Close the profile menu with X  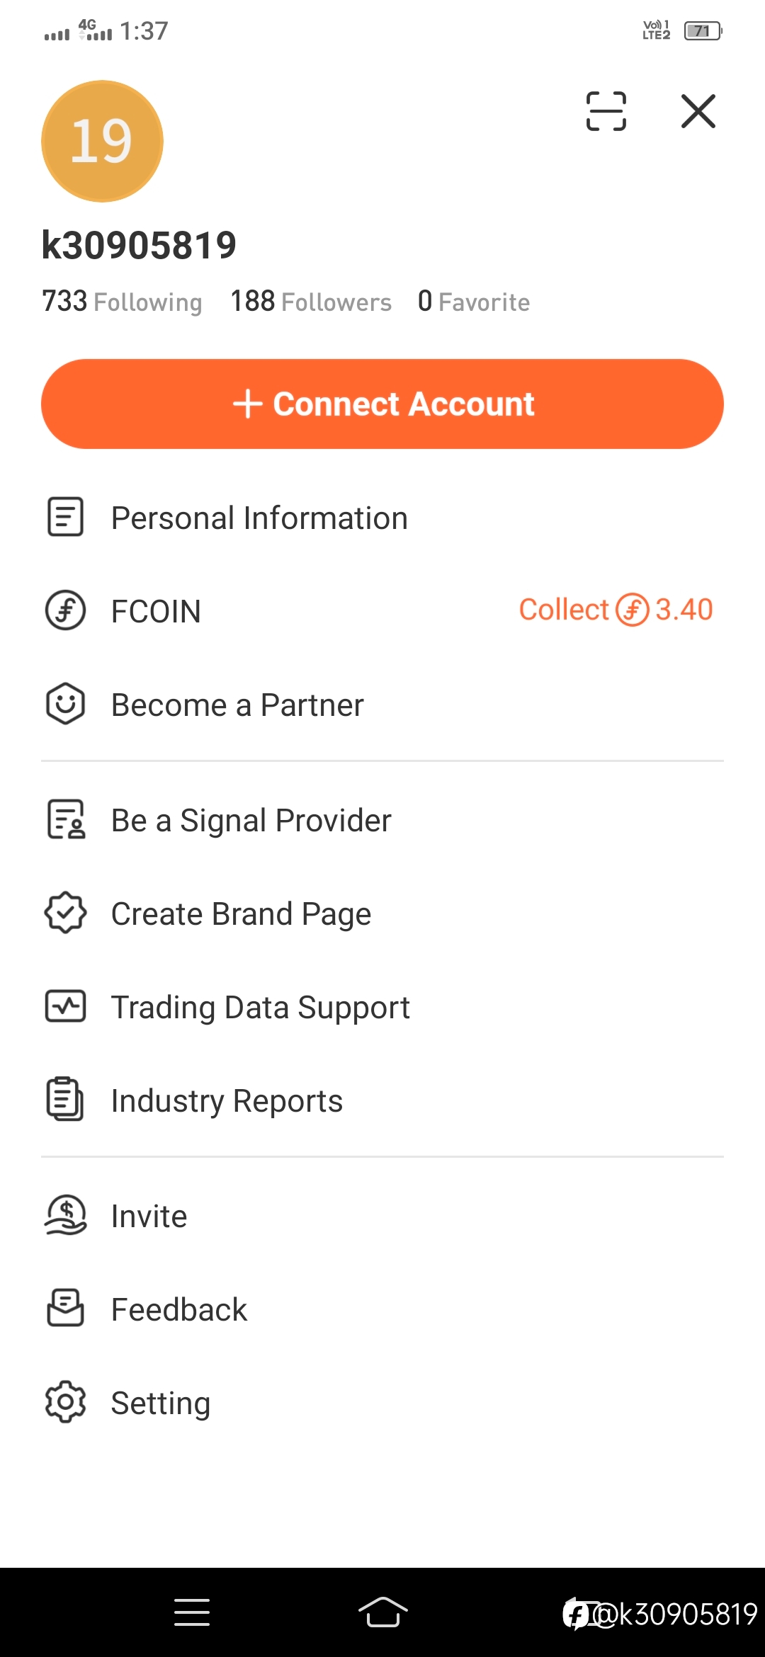698,111
